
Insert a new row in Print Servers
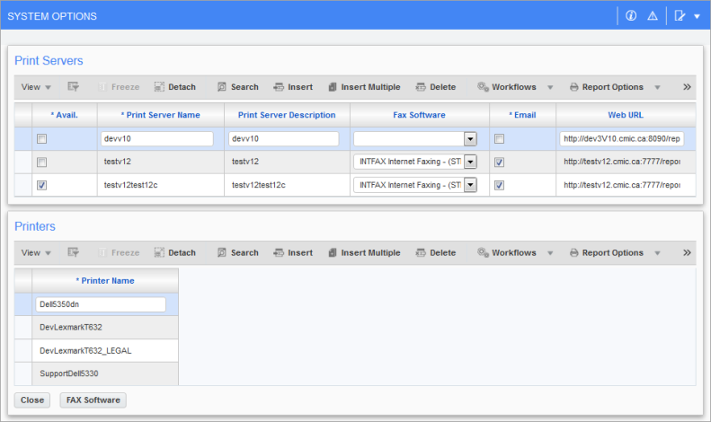pos(293,87)
